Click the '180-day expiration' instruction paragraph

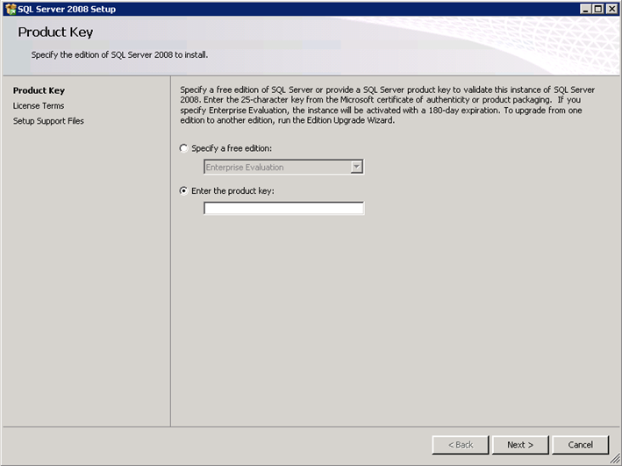point(388,104)
